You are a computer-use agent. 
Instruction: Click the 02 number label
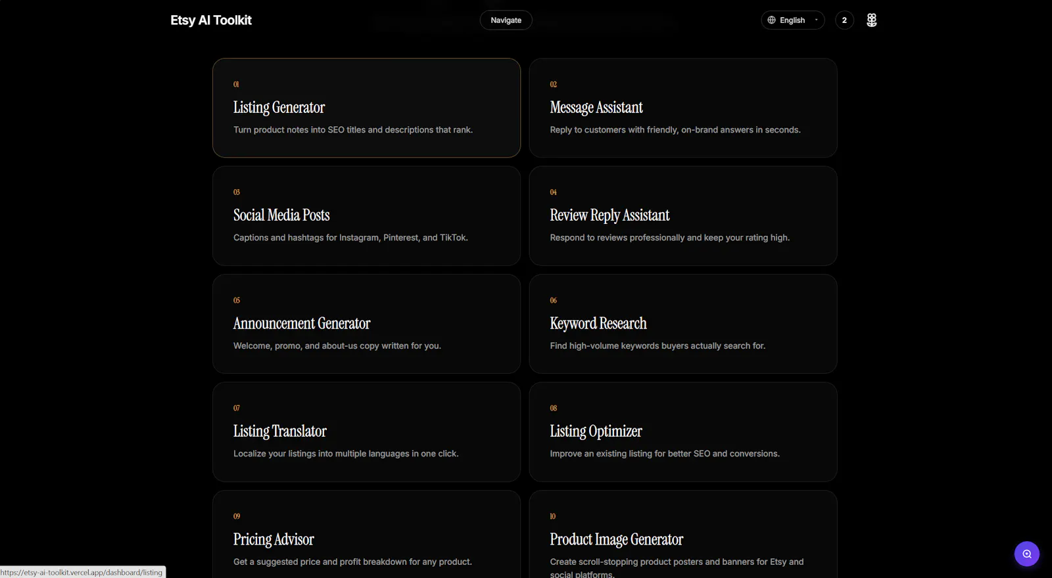pos(554,85)
